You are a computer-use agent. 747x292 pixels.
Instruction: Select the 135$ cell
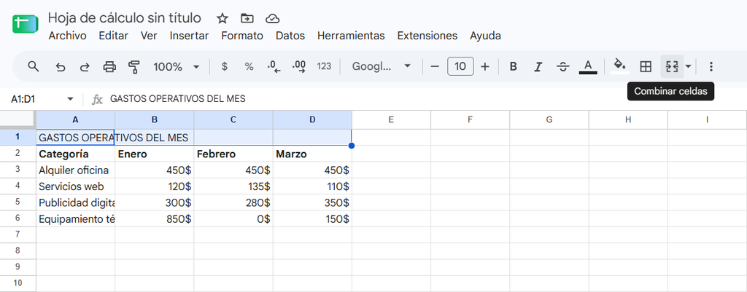click(233, 186)
